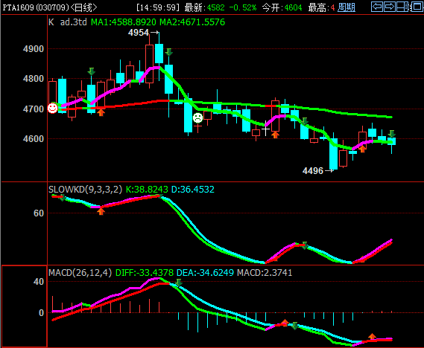Click the DEA:-34.6249 value
Image resolution: width=424 pixels, height=348 pixels.
point(205,272)
